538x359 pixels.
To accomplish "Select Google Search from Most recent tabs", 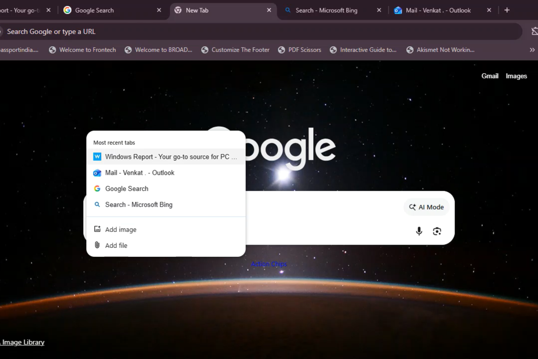I will click(x=126, y=188).
